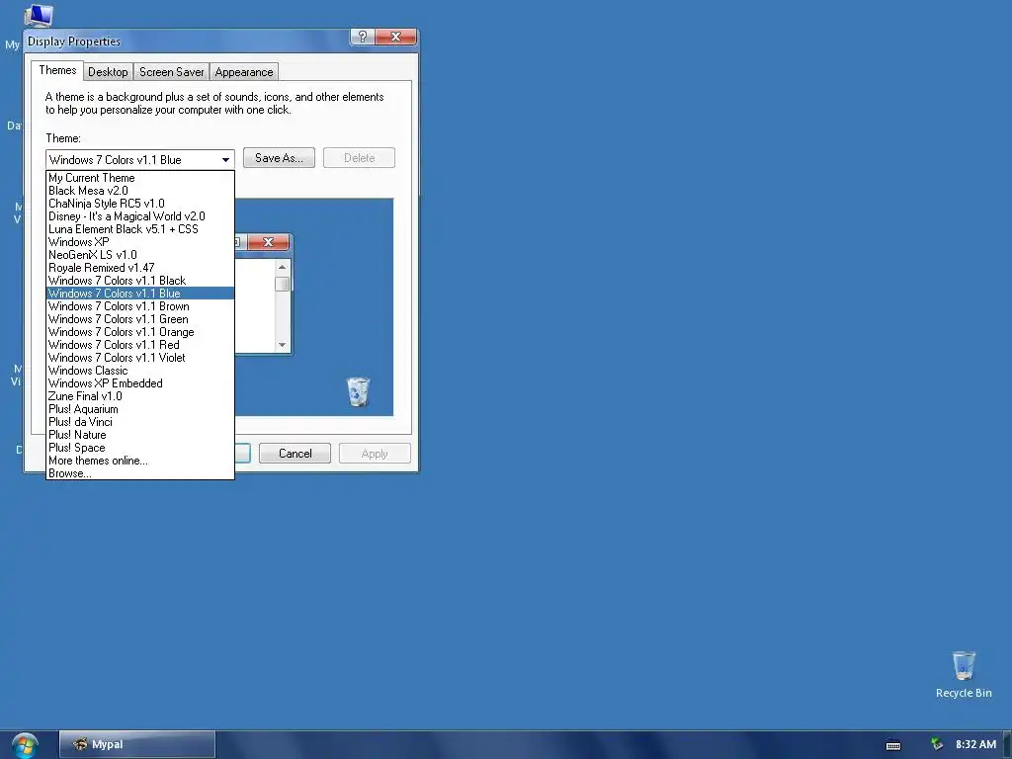Click the preview window's red close button
The height and width of the screenshot is (759, 1012).
coord(269,242)
